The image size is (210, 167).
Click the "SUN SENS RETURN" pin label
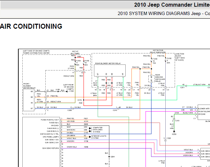(x=50, y=148)
